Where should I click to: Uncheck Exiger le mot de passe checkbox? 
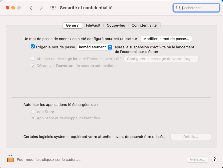(x=33, y=47)
